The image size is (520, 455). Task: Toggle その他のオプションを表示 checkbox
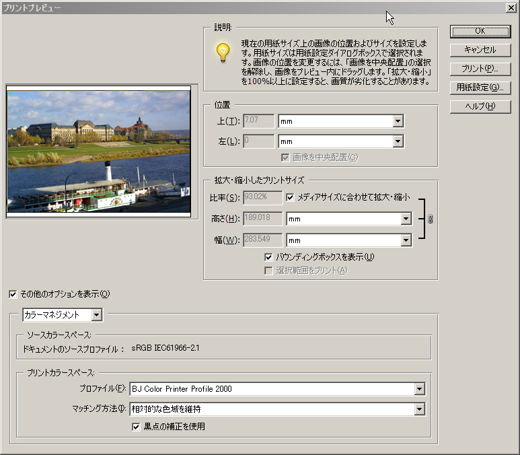pos(13,293)
